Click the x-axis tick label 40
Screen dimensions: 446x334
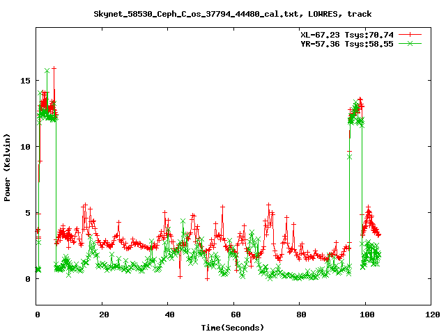click(170, 315)
